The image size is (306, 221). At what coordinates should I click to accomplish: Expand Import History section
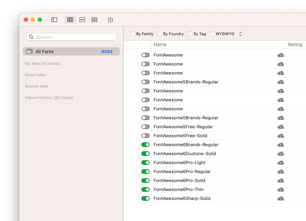coord(49,98)
